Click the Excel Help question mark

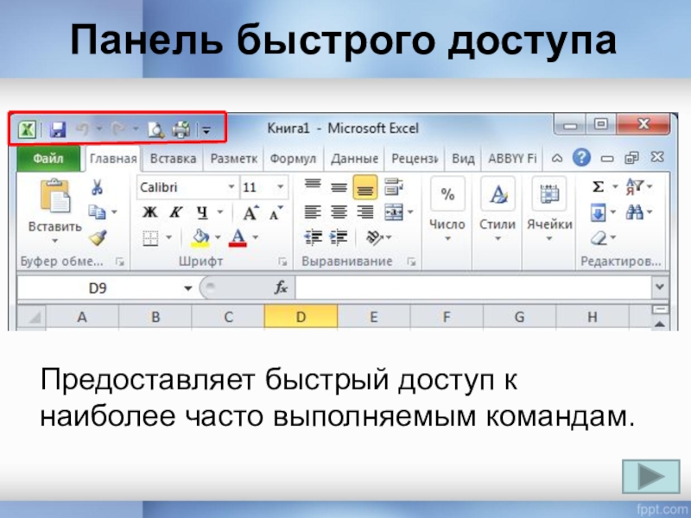581,157
